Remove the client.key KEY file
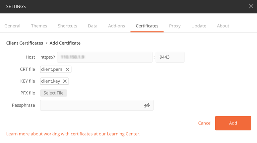257x143 pixels. (65, 81)
